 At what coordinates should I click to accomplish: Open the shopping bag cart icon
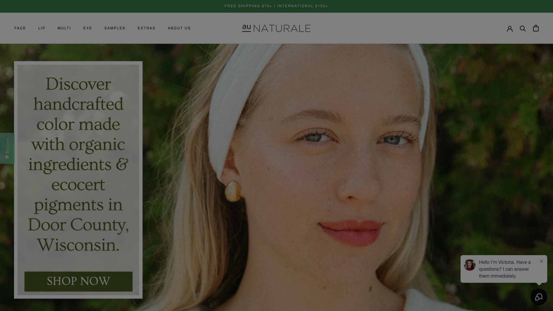(536, 28)
